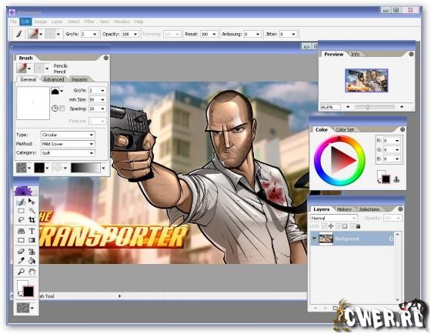Toggle the first Lock checkbox in Layers
The height and width of the screenshot is (334, 431).
[x=324, y=226]
